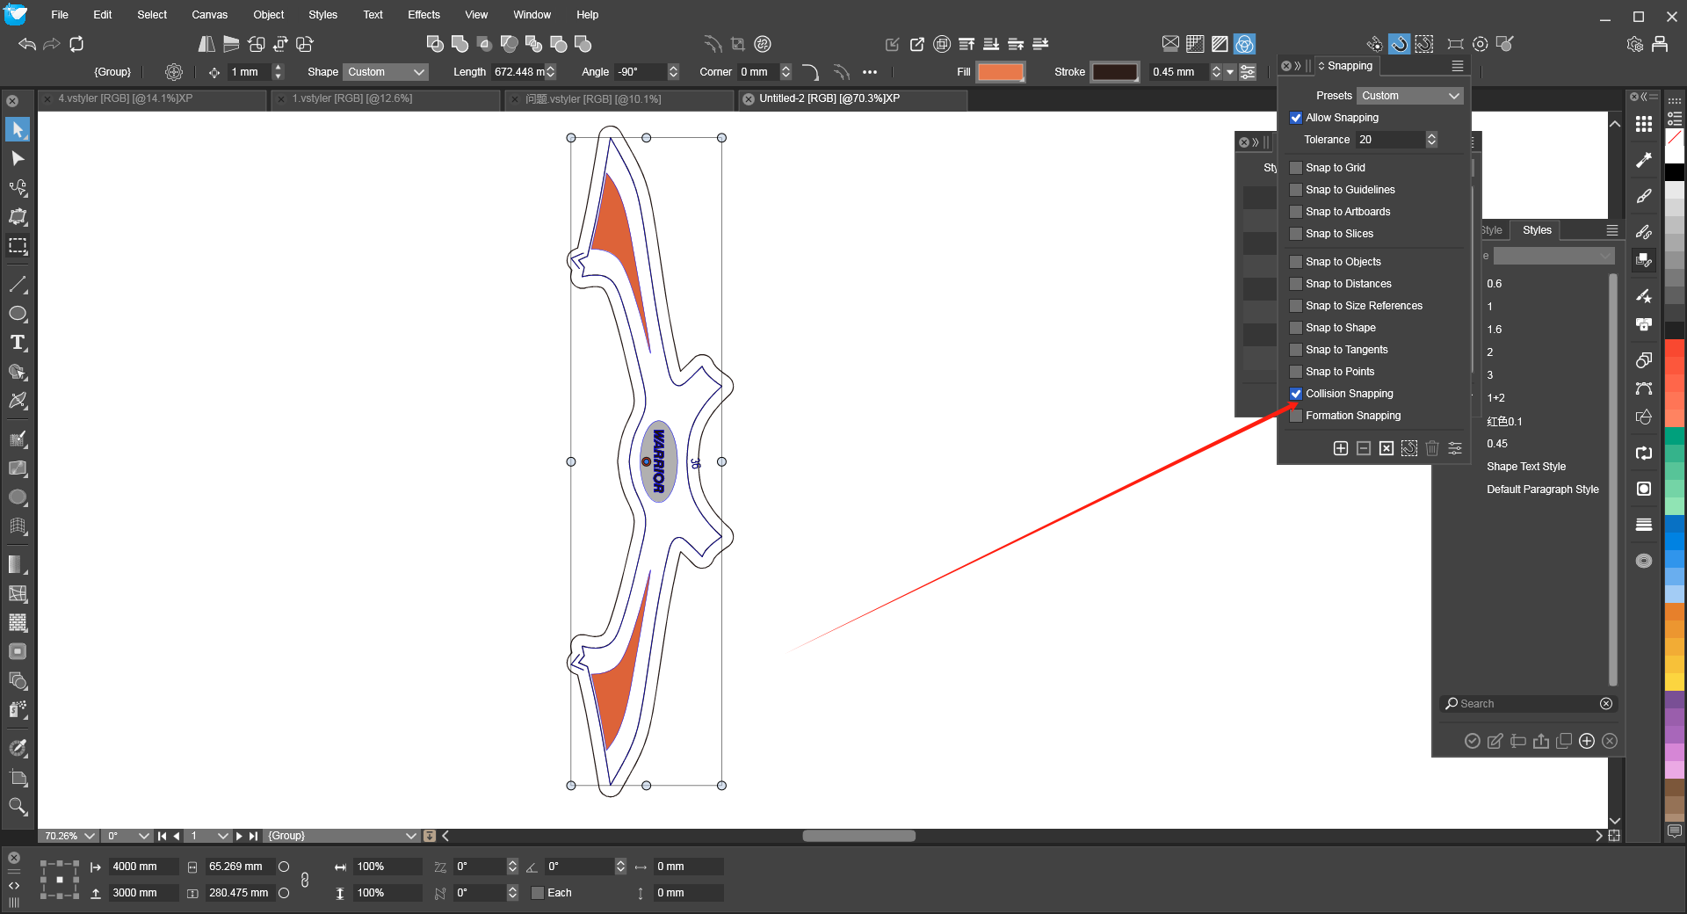Screen dimensions: 1687x914
Task: Choose Default Paragraph Style
Action: 1542,490
